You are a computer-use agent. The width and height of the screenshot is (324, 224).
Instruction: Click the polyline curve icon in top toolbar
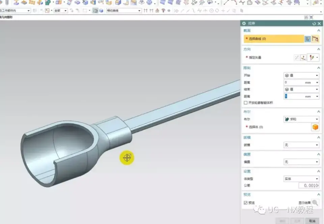pyautogui.click(x=242, y=2)
